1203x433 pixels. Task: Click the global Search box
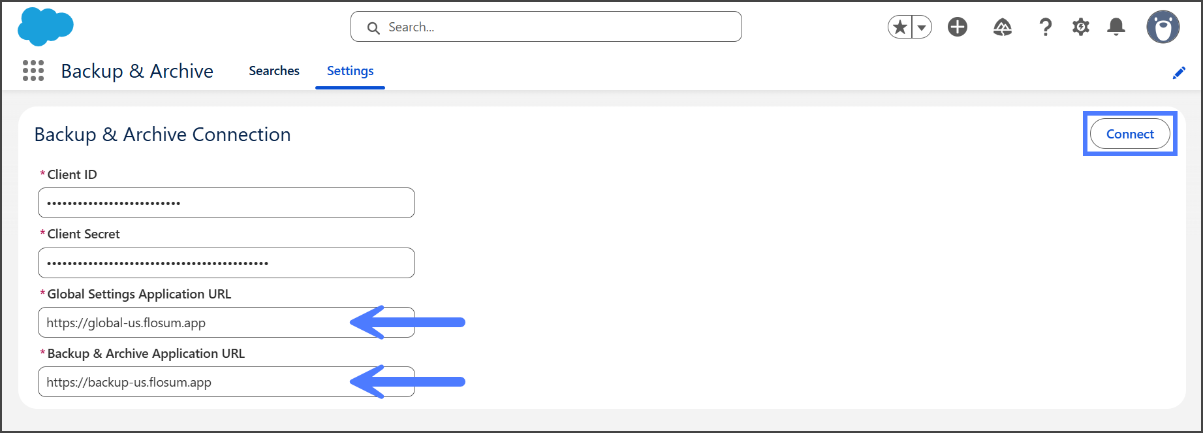tap(546, 27)
